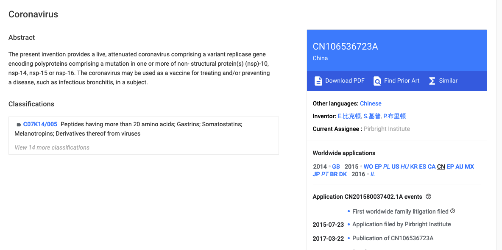This screenshot has width=502, height=250.
Task: Click help icon beside family litigation filed
Action: [452, 211]
